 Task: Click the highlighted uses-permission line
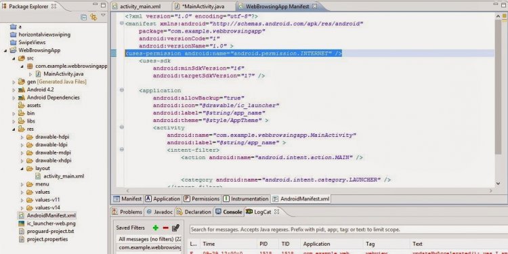click(x=233, y=54)
